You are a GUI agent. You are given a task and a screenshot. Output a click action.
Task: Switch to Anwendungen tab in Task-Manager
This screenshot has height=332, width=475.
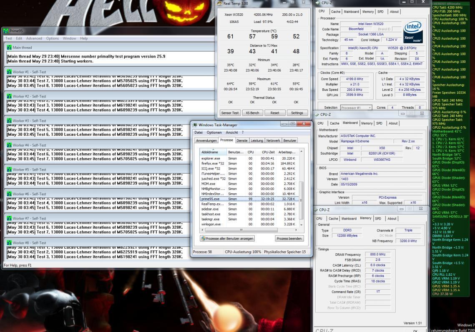[206, 141]
